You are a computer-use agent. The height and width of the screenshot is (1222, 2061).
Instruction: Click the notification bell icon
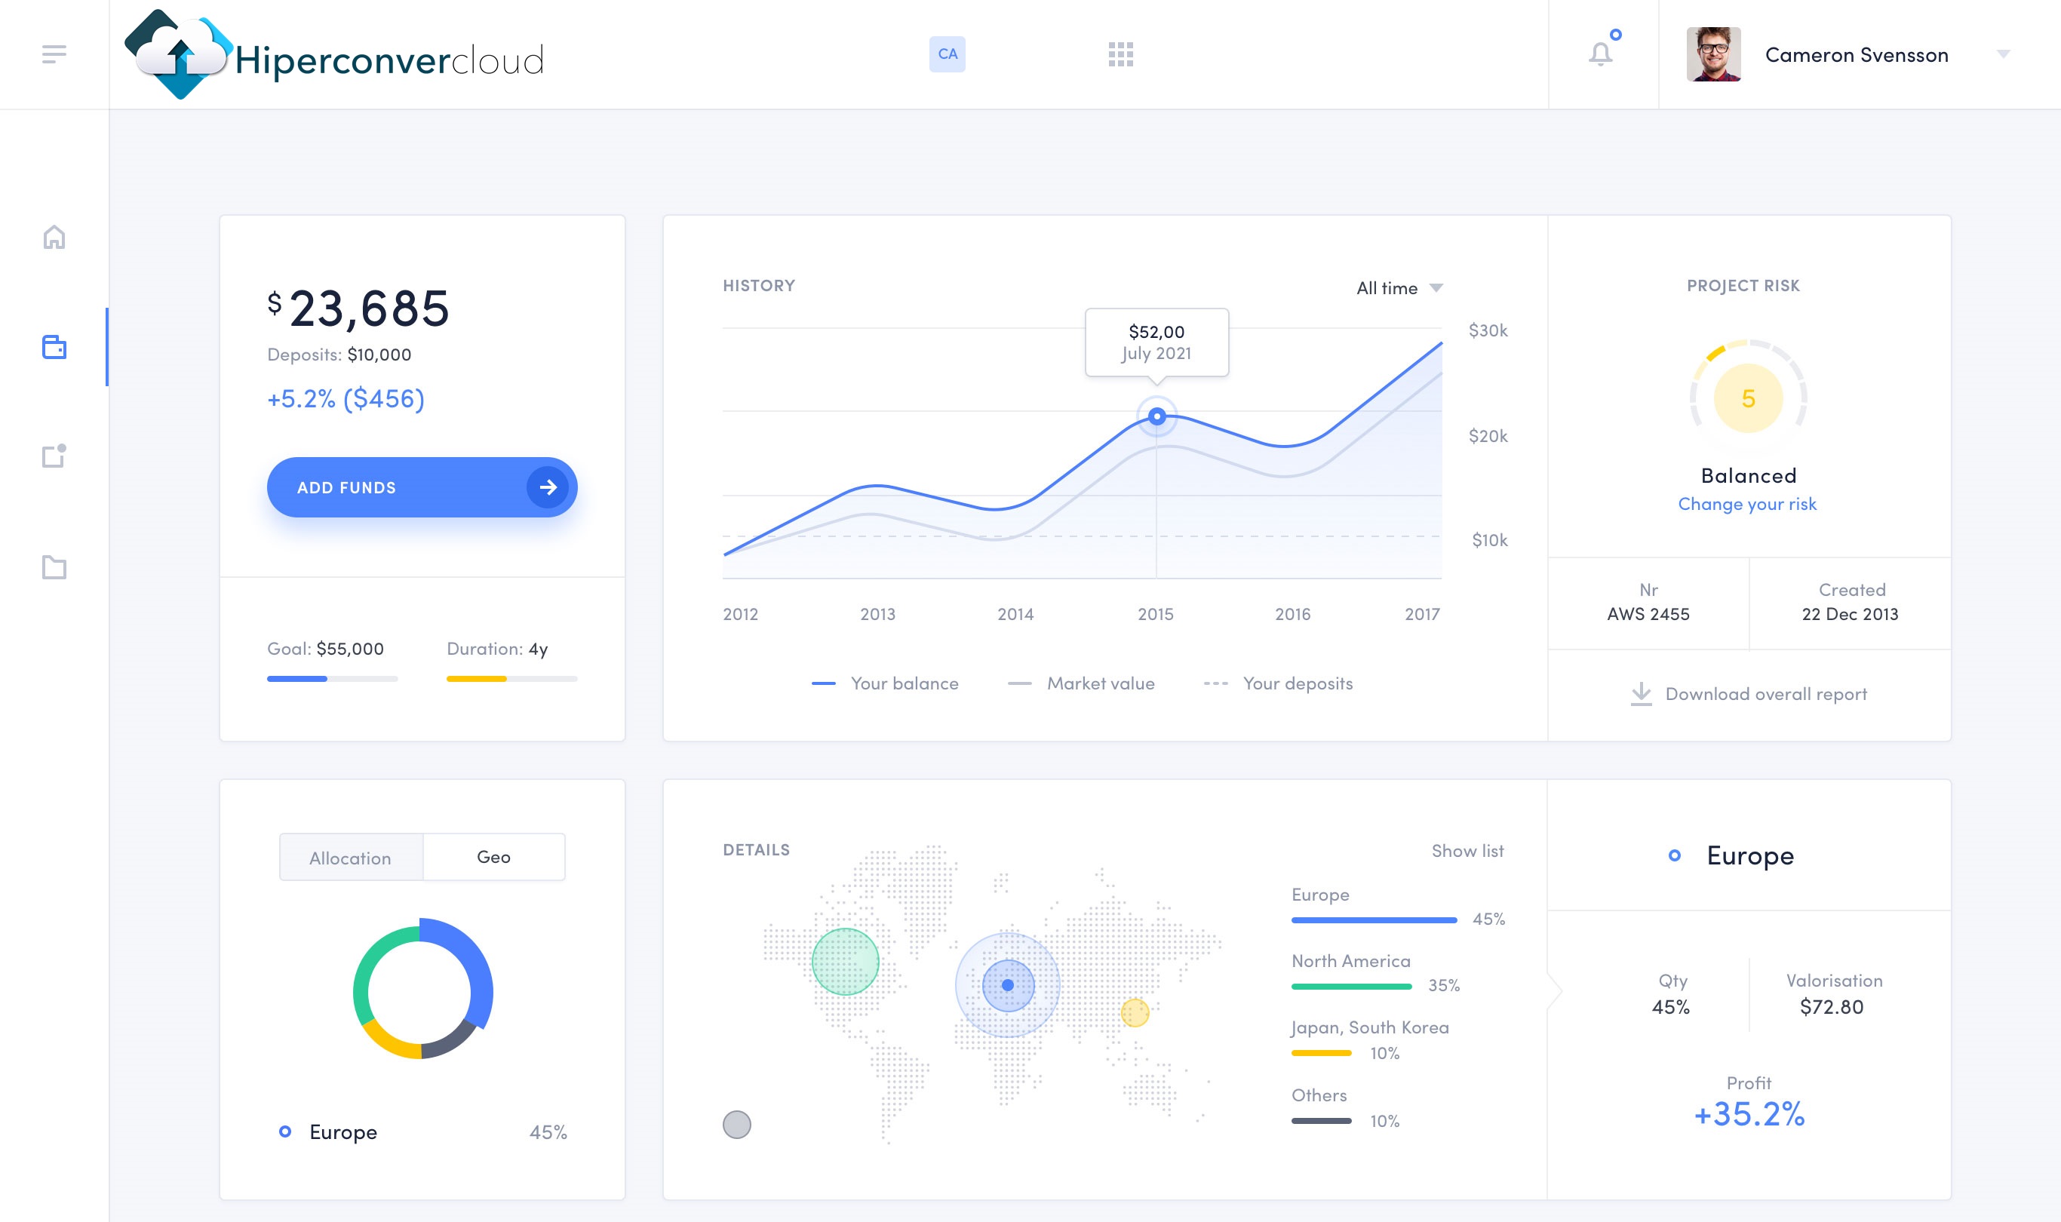(x=1600, y=54)
